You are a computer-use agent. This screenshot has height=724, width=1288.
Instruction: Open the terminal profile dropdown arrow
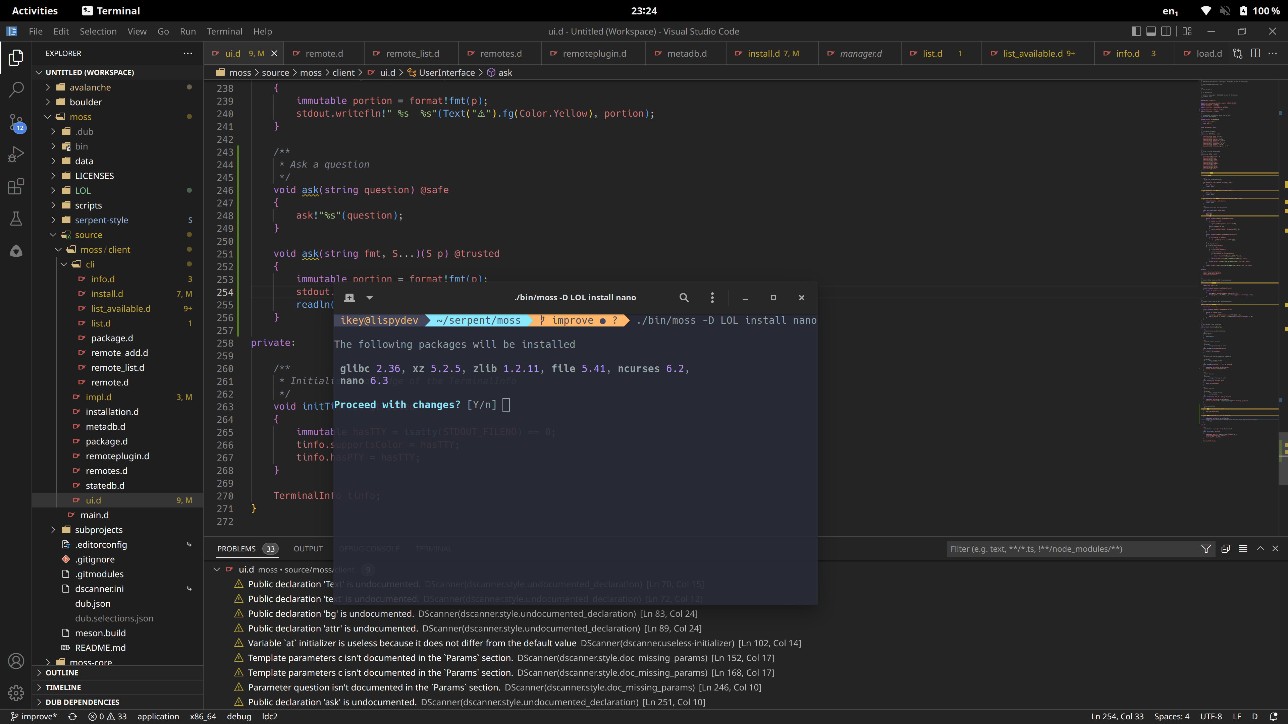click(370, 297)
